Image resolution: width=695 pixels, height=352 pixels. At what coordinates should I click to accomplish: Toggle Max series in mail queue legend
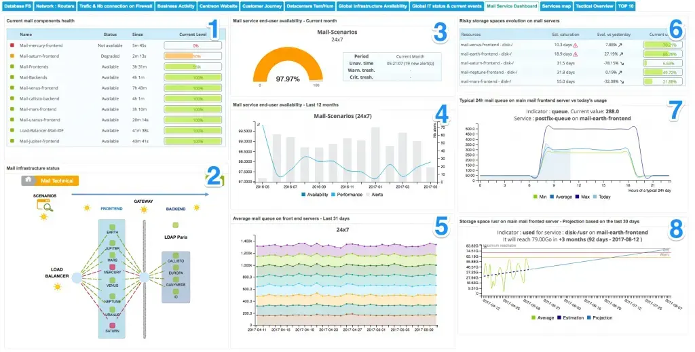coord(582,197)
